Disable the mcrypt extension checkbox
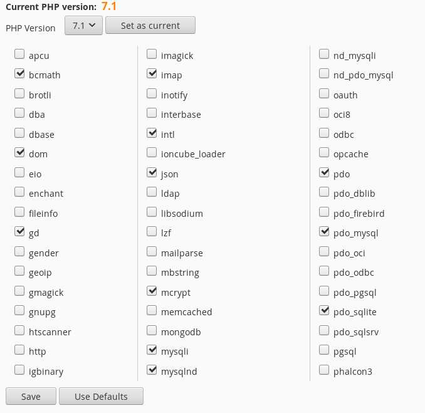Screen dimensions: 425x413 pos(152,291)
